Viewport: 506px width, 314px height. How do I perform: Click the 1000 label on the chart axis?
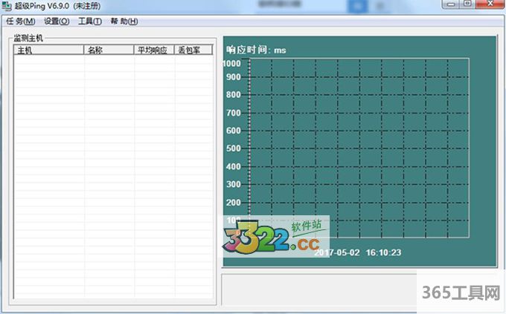point(232,63)
